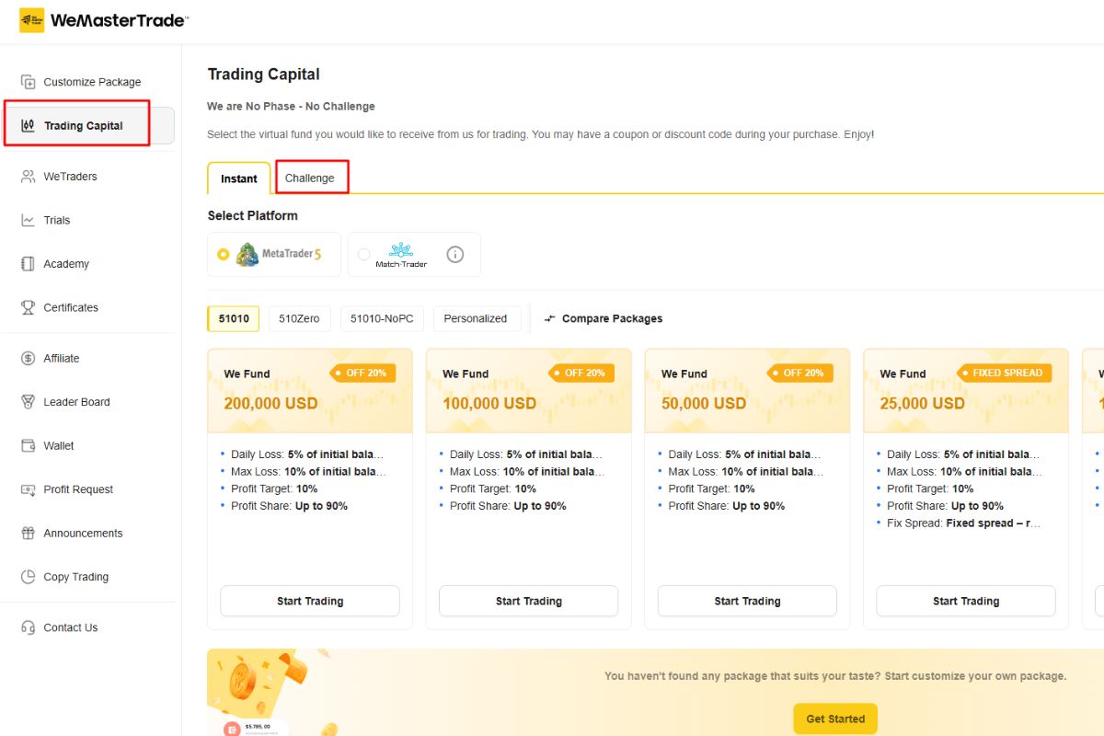The image size is (1104, 736).
Task: Select the 510Zero package filter
Action: click(299, 318)
